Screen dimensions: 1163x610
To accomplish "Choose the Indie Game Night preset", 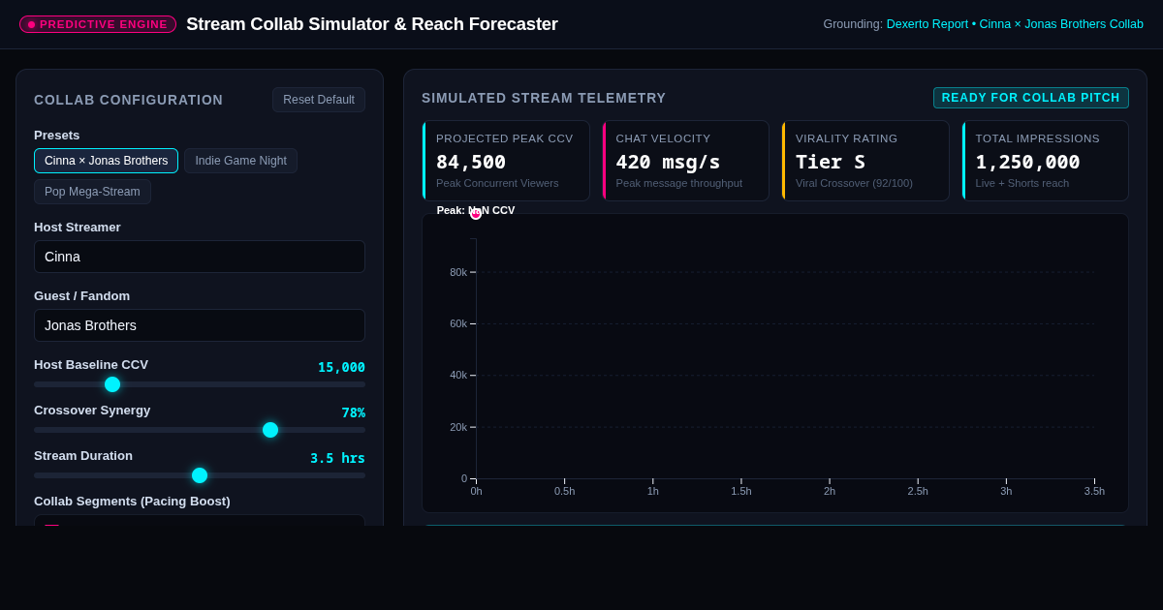I will click(x=240, y=161).
